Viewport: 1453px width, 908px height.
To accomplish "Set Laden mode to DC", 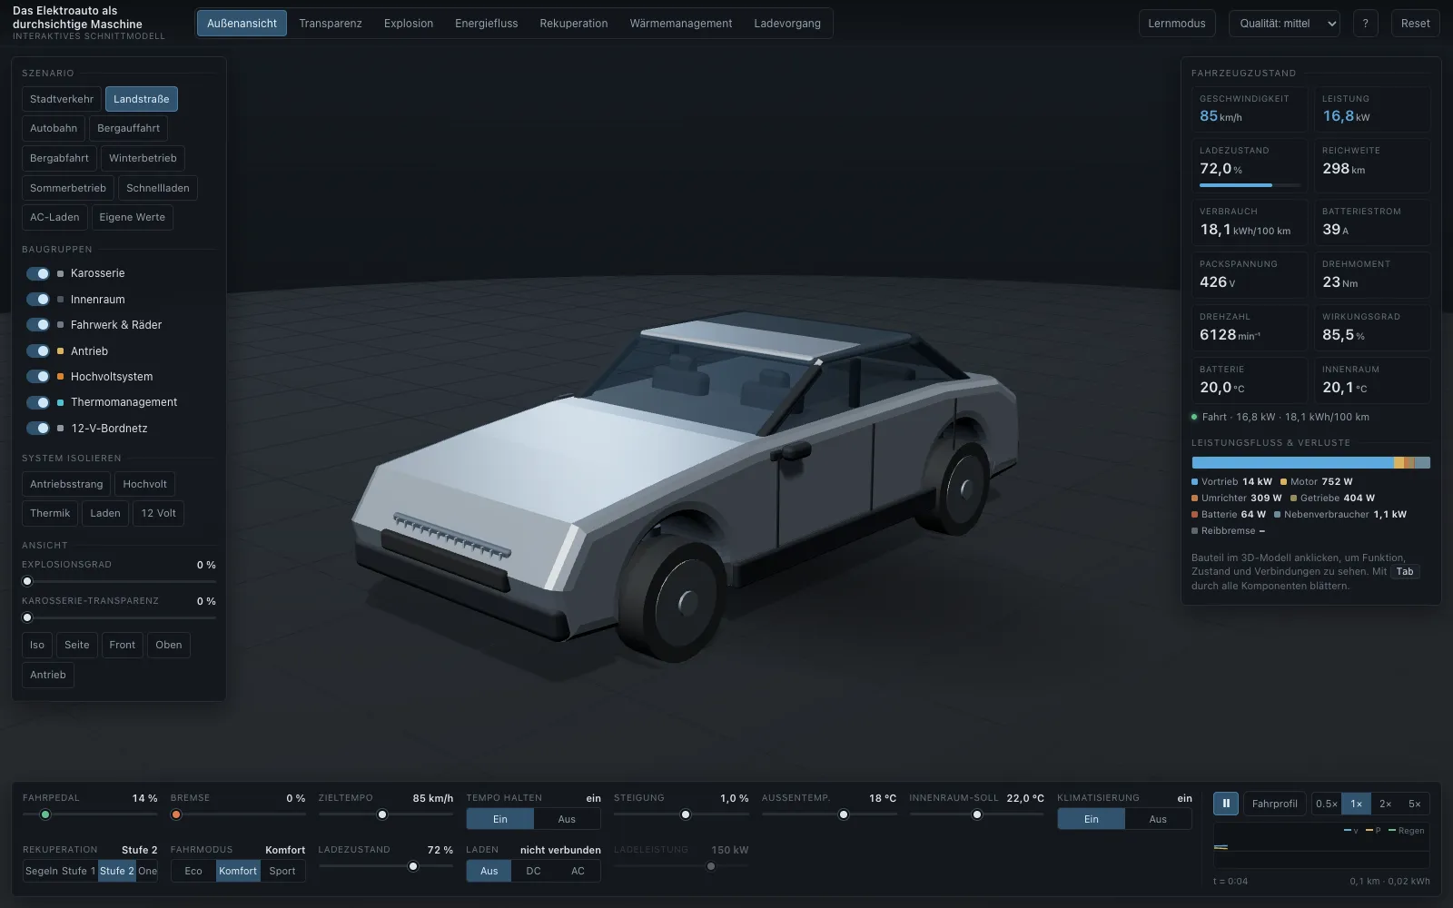I will pos(533,871).
